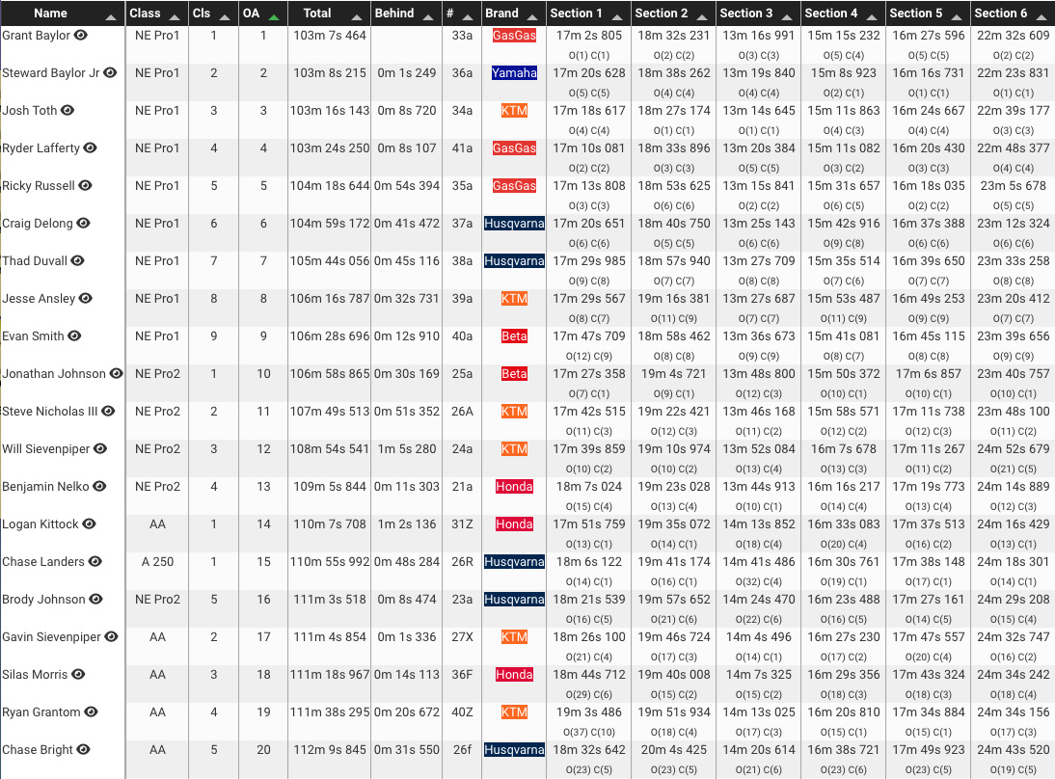Click the sort arrow in the # column header
This screenshot has width=1055, height=779.
click(x=468, y=16)
